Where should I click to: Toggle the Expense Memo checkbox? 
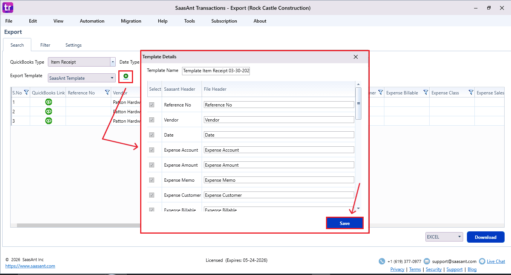(151, 180)
